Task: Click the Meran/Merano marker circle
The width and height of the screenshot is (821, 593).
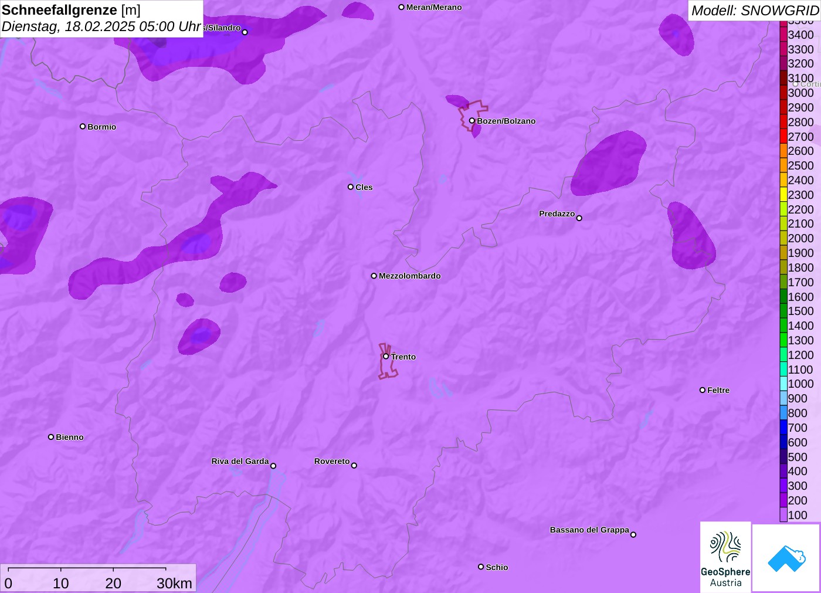Action: pyautogui.click(x=401, y=7)
